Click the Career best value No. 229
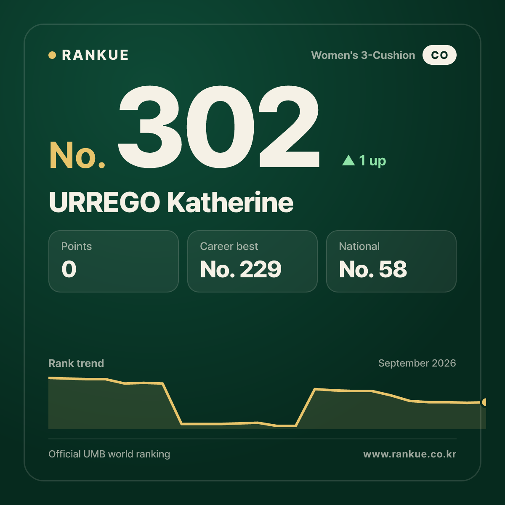Viewport: 505px width, 505px height. (x=241, y=269)
